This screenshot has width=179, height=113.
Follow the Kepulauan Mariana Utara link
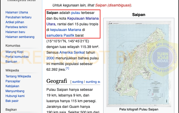click(x=83, y=18)
